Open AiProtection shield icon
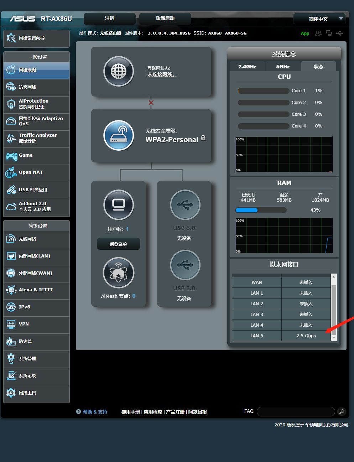The width and height of the screenshot is (354, 462). click(x=11, y=104)
